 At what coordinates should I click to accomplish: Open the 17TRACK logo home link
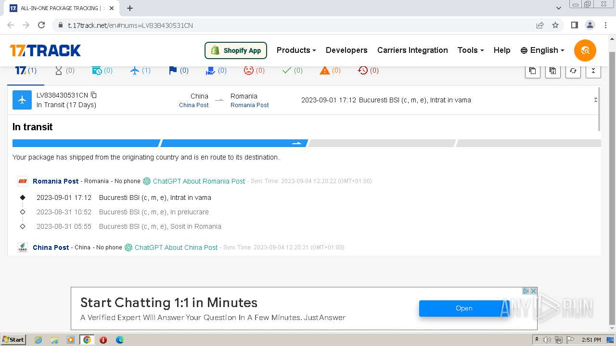(45, 50)
